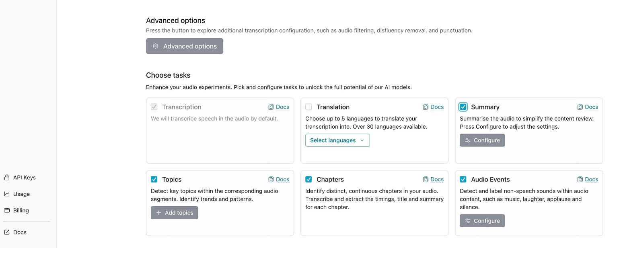
Task: Open the Docs page from the sidebar
Action: pyautogui.click(x=19, y=232)
